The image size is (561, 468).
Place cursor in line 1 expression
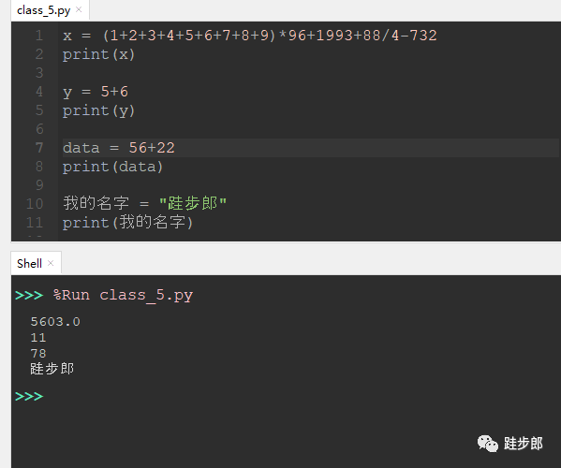(x=250, y=36)
